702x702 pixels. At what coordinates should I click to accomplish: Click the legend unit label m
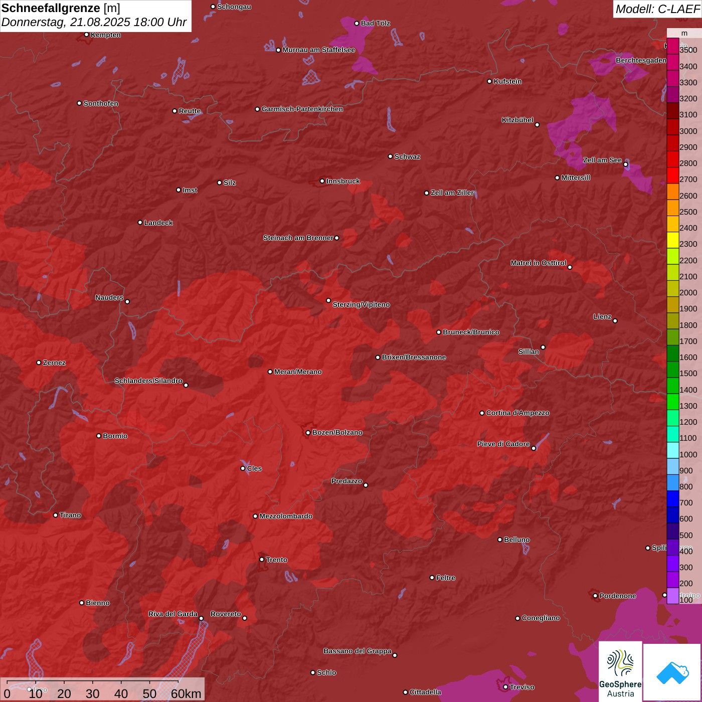[684, 33]
